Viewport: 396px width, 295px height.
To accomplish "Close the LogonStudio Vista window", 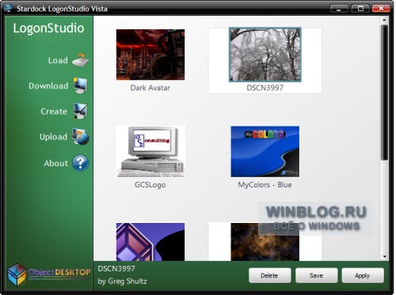I will 381,8.
